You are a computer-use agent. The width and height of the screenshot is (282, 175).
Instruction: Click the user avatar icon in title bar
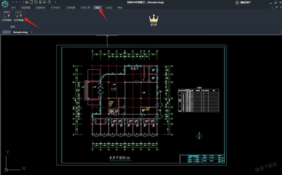(237, 2)
